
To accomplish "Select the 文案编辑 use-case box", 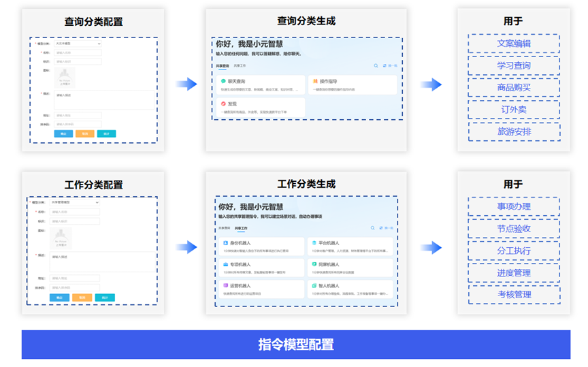I will pos(514,44).
